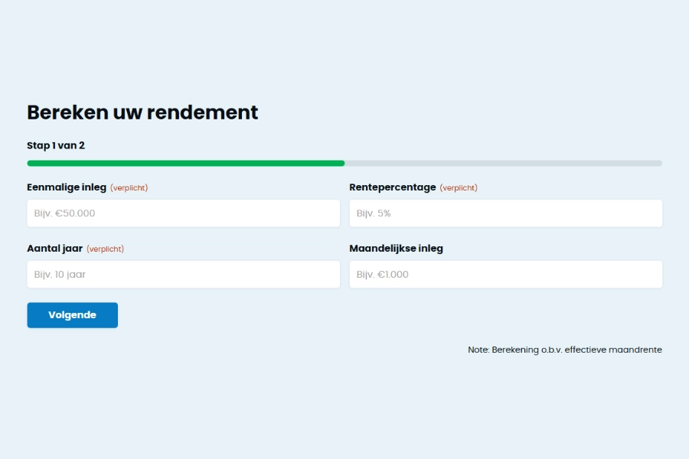
Task: Click the verplicht marker next to Aantal jaar
Action: click(x=106, y=249)
